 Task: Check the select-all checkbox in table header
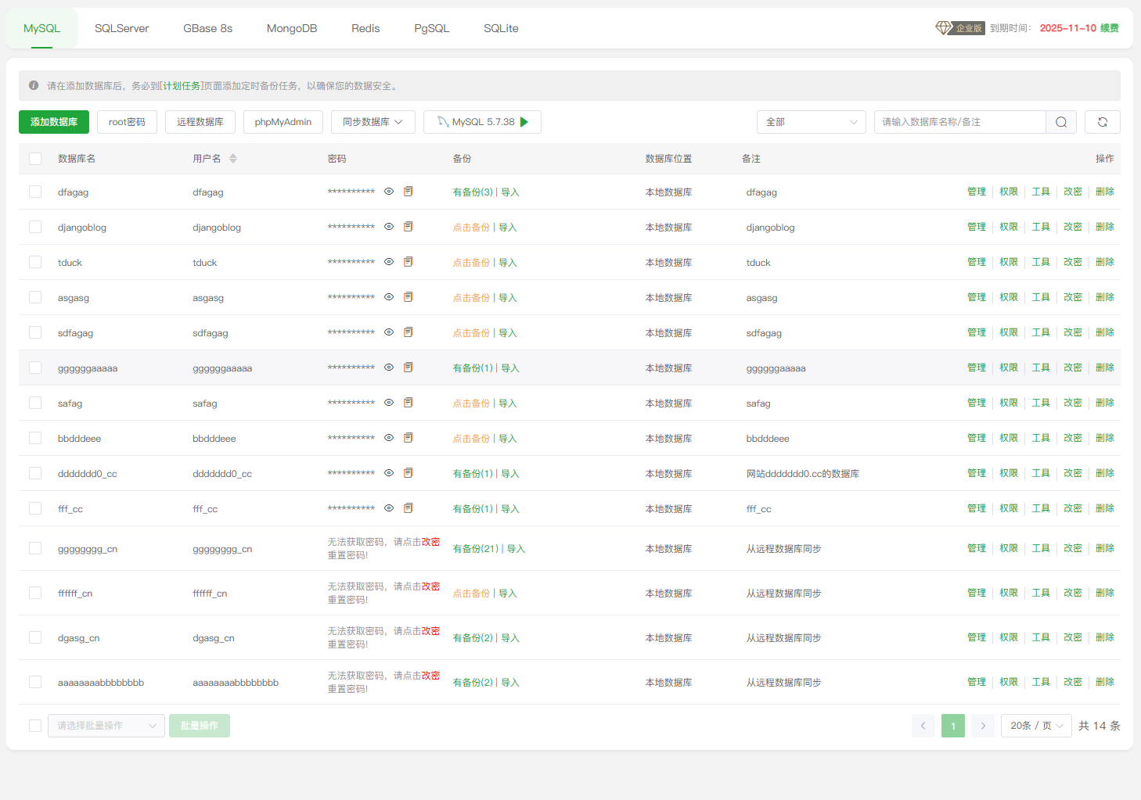(x=35, y=159)
